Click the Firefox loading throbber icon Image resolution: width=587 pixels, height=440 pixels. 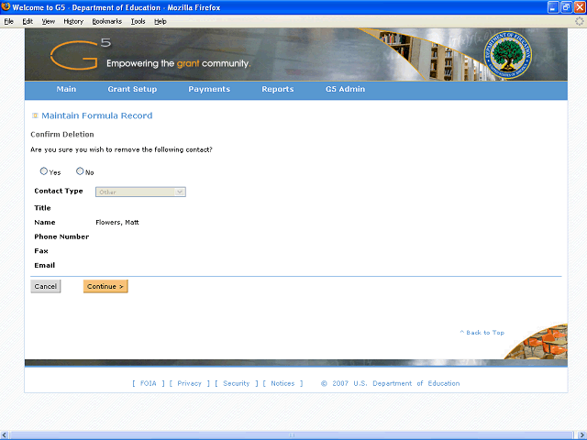[x=579, y=21]
